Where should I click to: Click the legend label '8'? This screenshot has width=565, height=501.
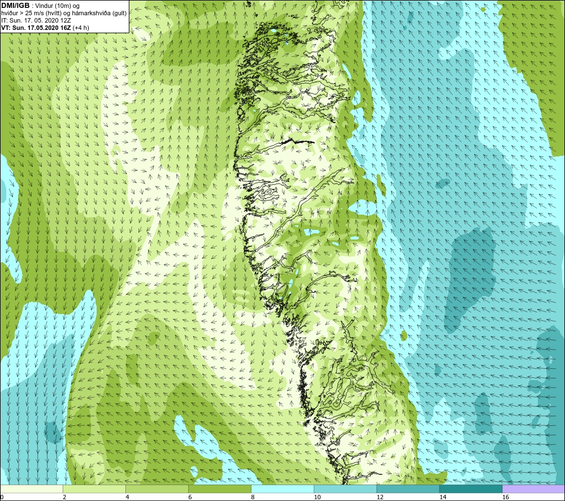coord(253,497)
